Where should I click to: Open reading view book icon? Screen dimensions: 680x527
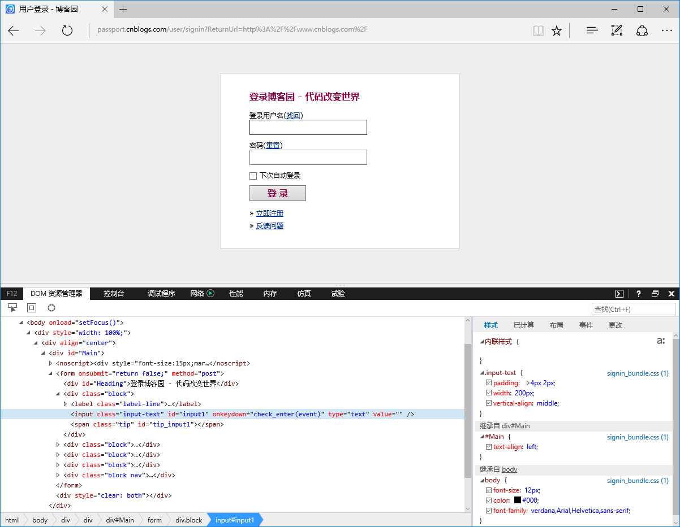538,31
